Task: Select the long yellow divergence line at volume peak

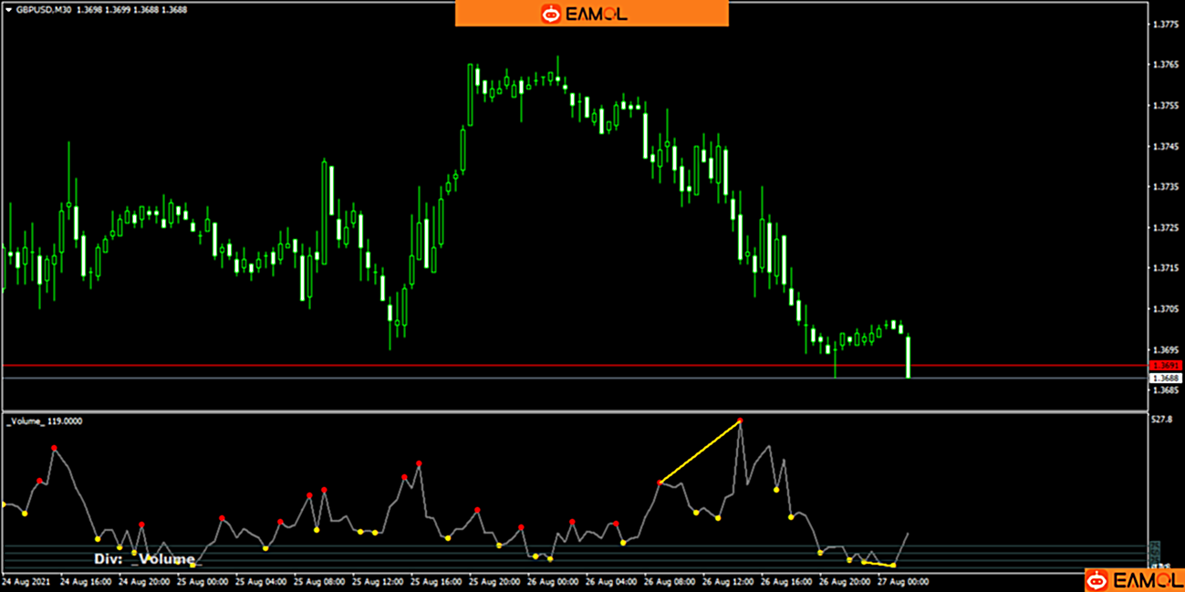Action: tap(700, 452)
